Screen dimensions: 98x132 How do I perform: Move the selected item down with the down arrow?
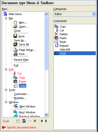pyautogui.click(x=46, y=121)
